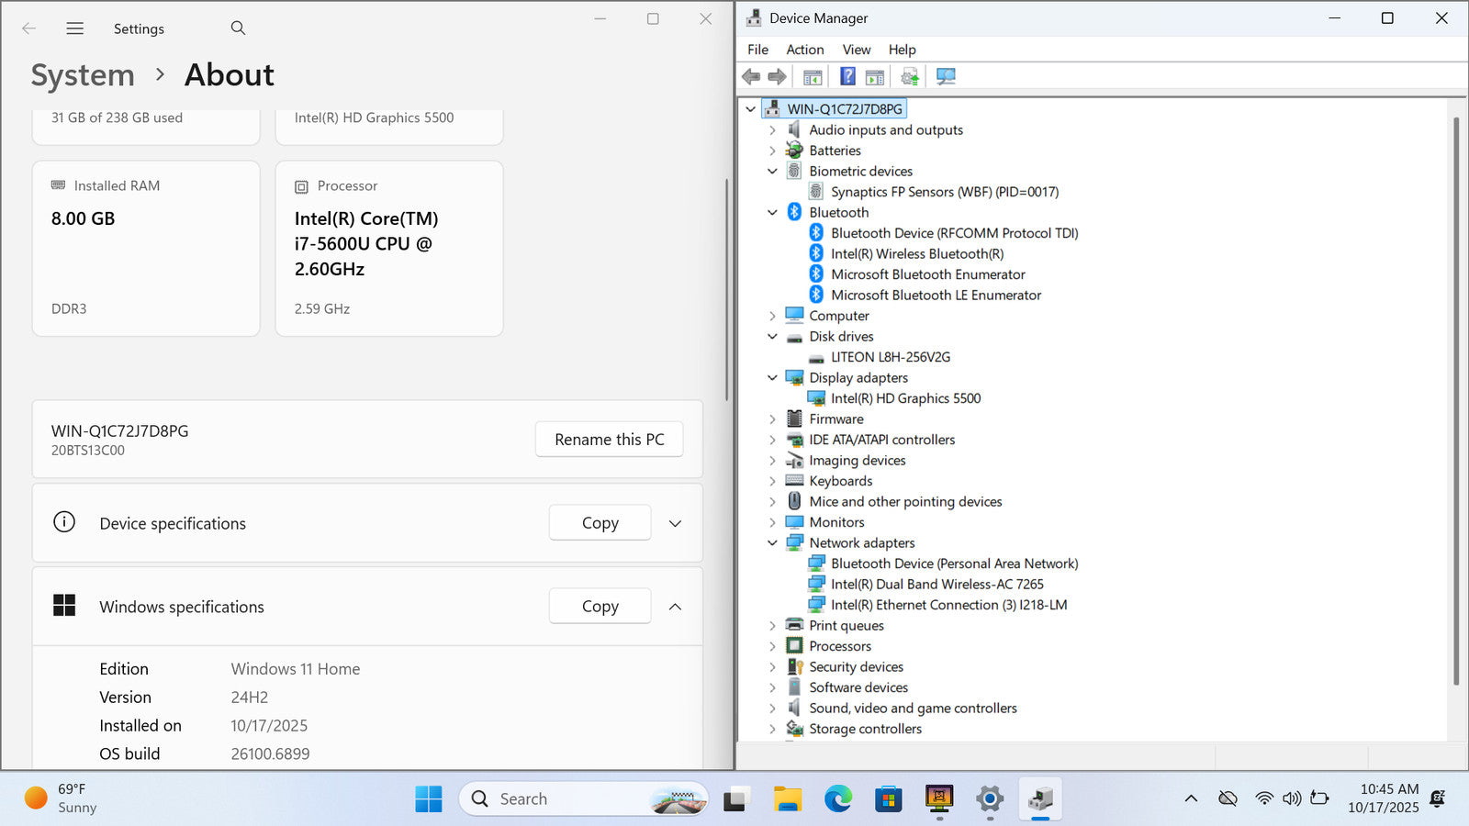
Task: Open the Action menu in Device Manager
Action: [804, 50]
